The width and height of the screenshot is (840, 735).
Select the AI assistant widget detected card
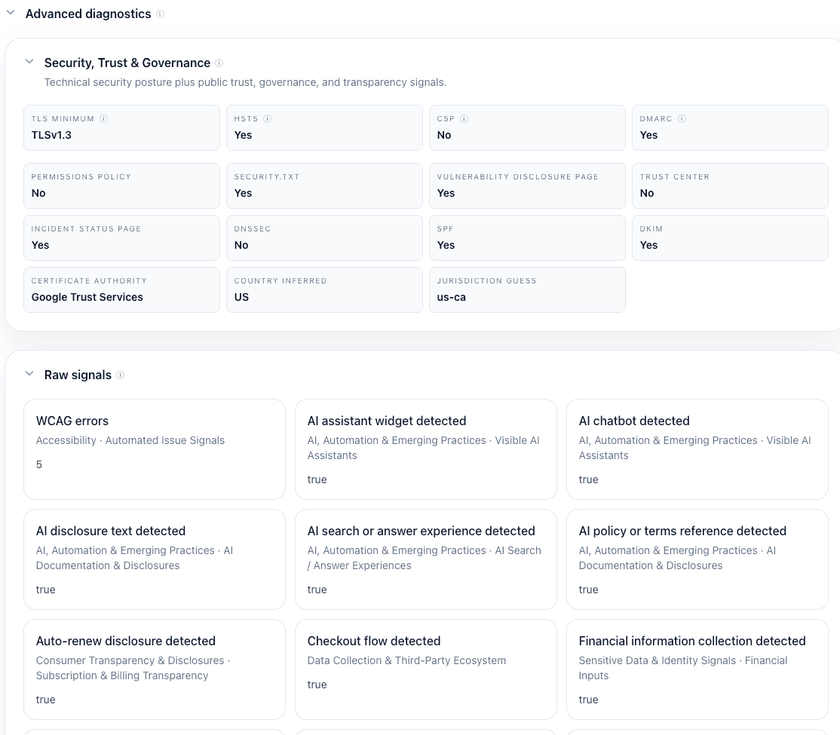425,449
